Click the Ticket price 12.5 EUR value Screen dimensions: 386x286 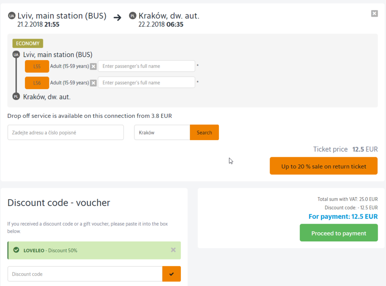[x=365, y=149]
